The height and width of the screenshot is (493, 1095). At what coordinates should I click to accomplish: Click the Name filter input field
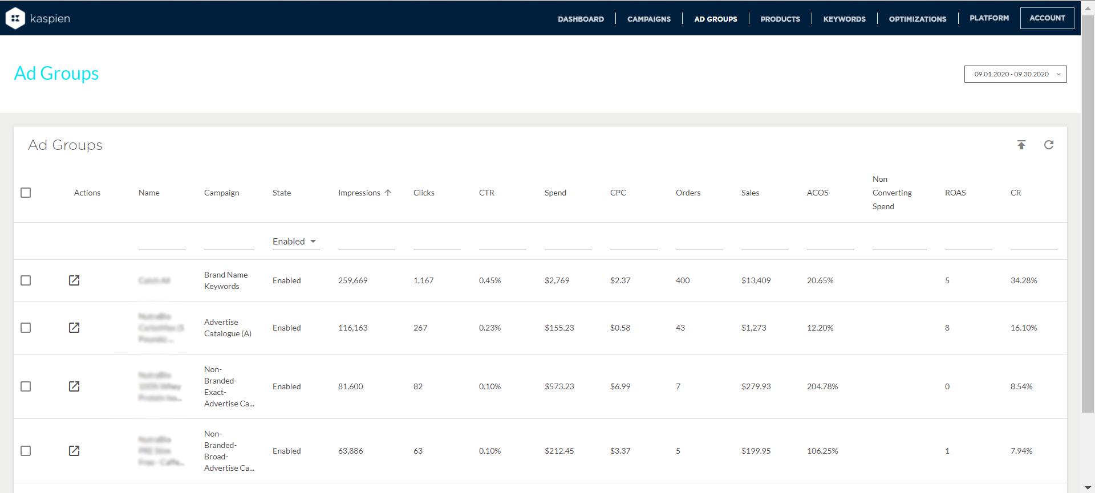coord(162,242)
